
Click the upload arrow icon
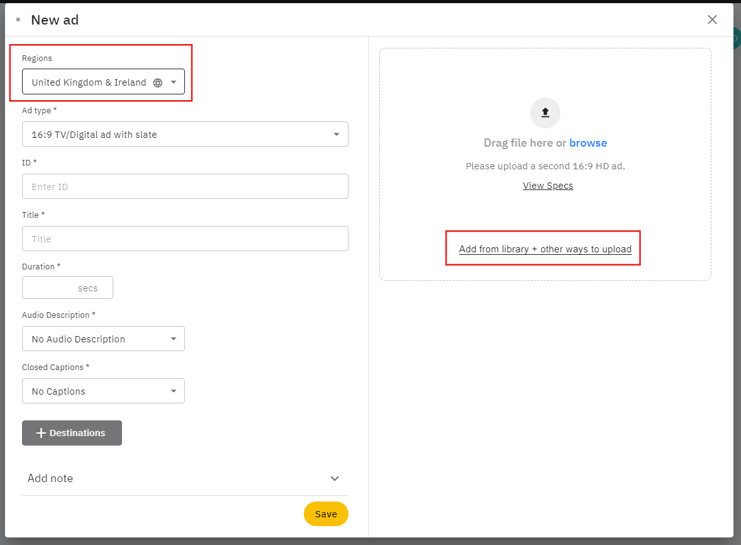tap(545, 113)
